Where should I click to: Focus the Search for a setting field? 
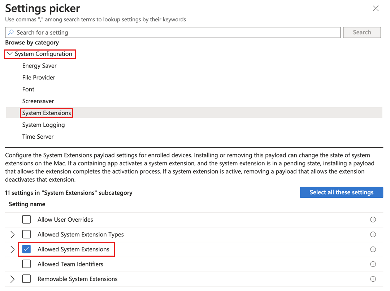pos(173,32)
